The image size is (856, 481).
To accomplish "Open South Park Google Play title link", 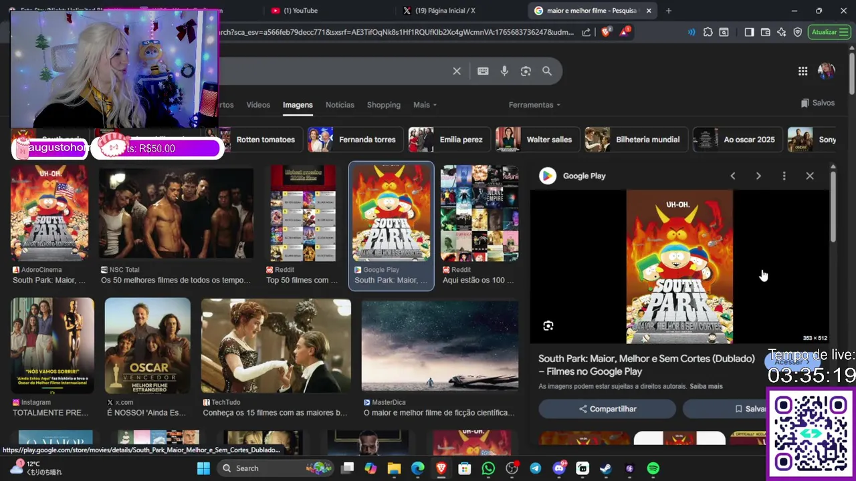I will (x=647, y=365).
